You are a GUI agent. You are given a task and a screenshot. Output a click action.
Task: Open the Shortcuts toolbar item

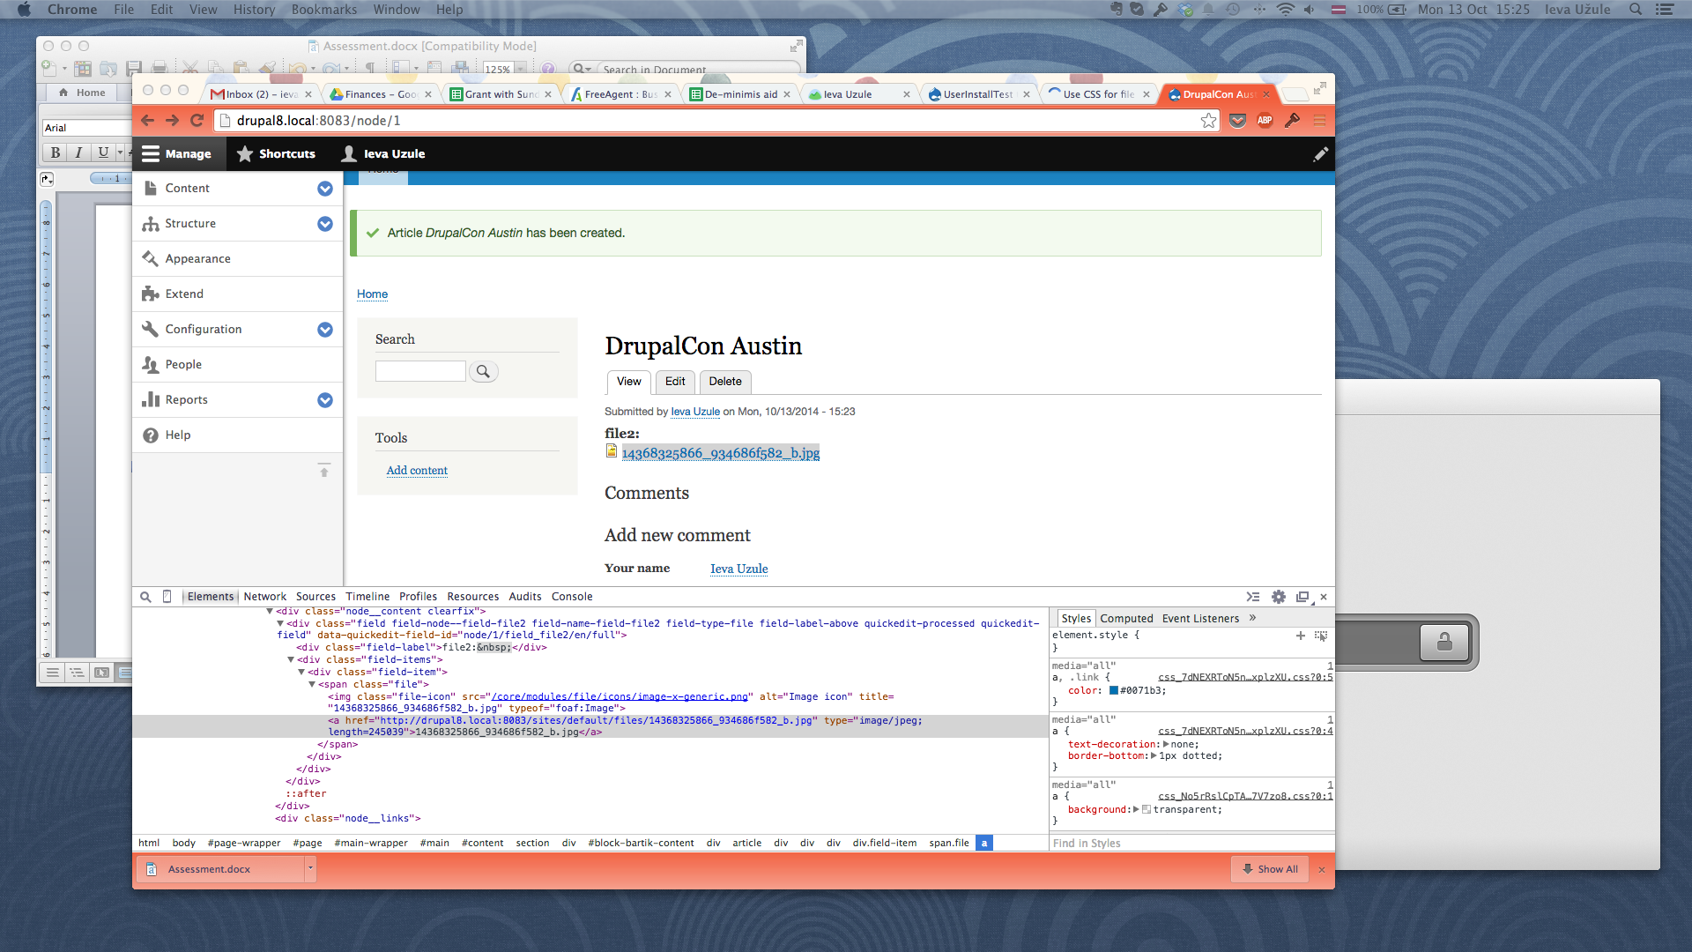click(276, 154)
